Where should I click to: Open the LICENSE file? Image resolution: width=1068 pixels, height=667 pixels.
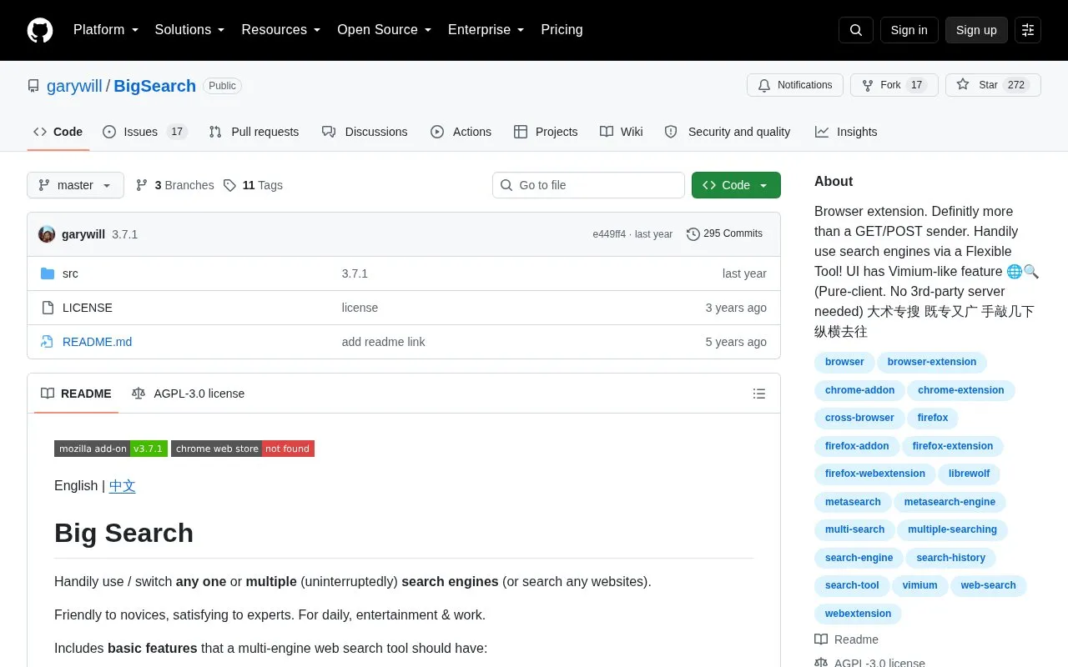coord(88,308)
